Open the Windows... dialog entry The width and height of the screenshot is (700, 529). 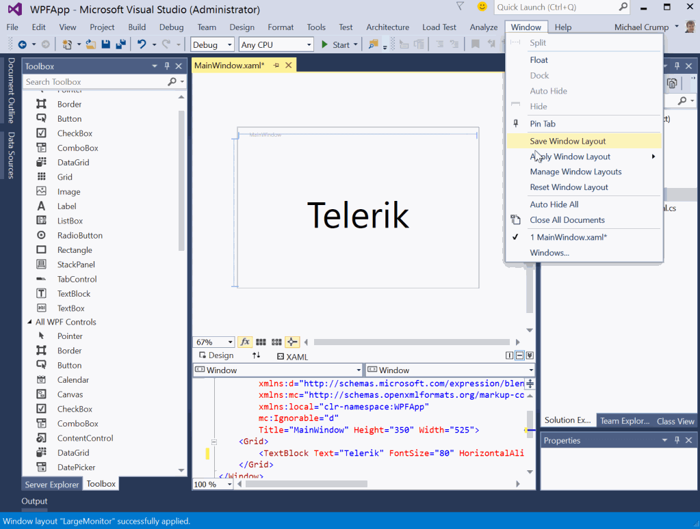(x=584, y=253)
